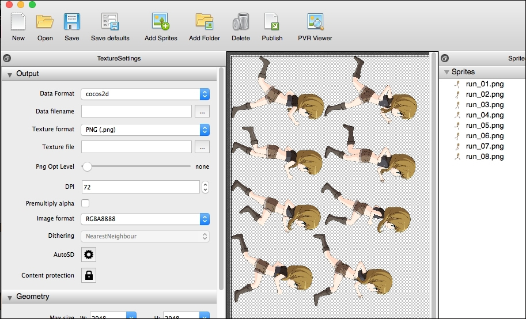The width and height of the screenshot is (526, 319).
Task: Open the Texture format dropdown
Action: (x=145, y=130)
